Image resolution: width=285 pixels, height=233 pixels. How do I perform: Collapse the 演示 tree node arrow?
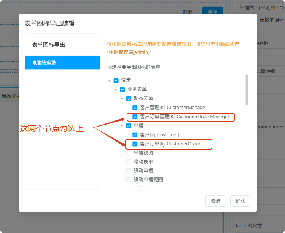(110, 80)
